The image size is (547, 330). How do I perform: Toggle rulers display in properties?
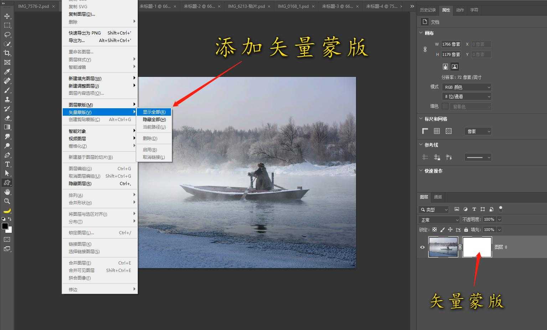(425, 131)
